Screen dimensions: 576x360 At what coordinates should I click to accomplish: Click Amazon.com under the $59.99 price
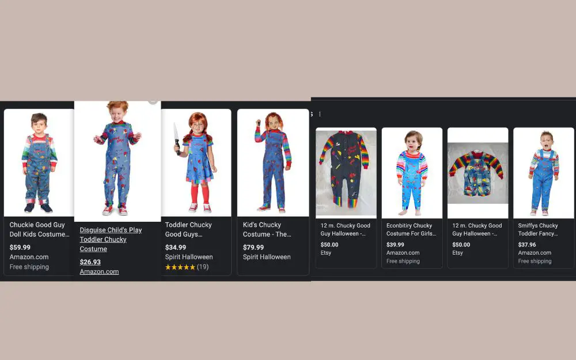(x=29, y=257)
